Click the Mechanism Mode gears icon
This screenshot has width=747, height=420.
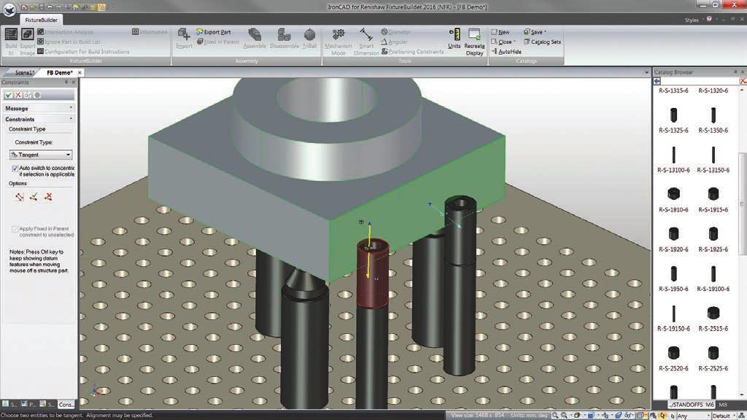point(338,34)
